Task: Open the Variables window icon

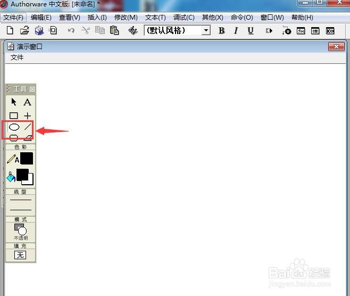Action: click(x=315, y=31)
